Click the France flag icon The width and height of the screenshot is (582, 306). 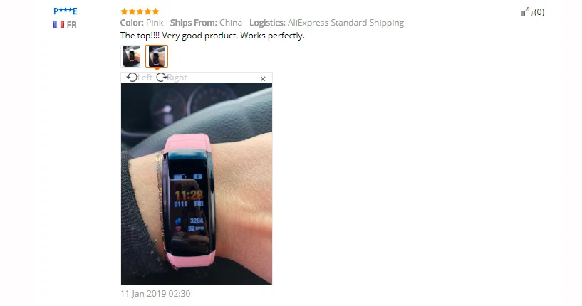point(58,24)
